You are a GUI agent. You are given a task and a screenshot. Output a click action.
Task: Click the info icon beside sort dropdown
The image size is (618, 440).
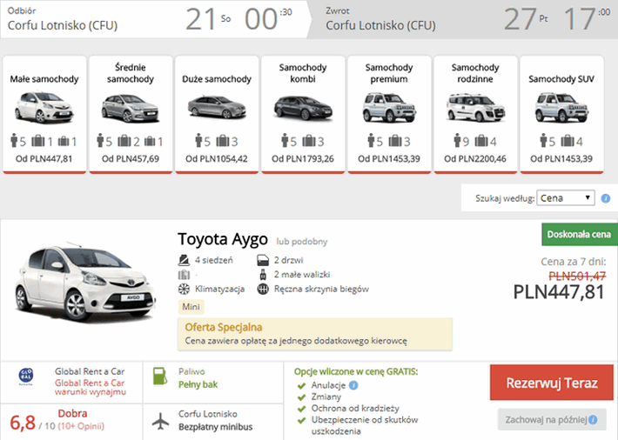tap(606, 198)
